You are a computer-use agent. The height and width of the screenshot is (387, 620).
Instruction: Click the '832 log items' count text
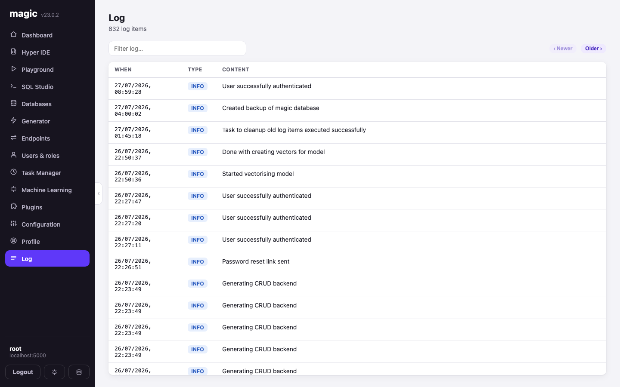(127, 29)
